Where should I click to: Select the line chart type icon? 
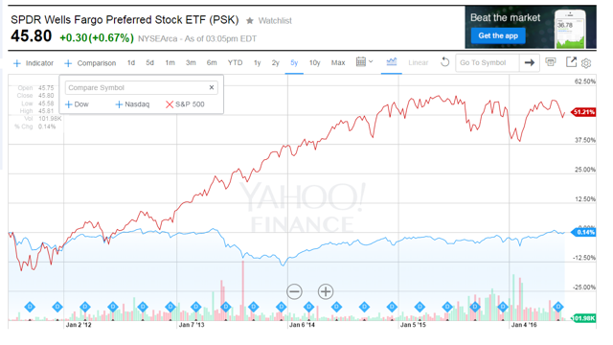click(x=392, y=61)
